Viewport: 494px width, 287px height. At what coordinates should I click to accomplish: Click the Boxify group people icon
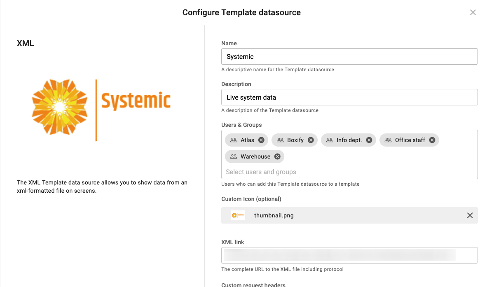tap(280, 140)
